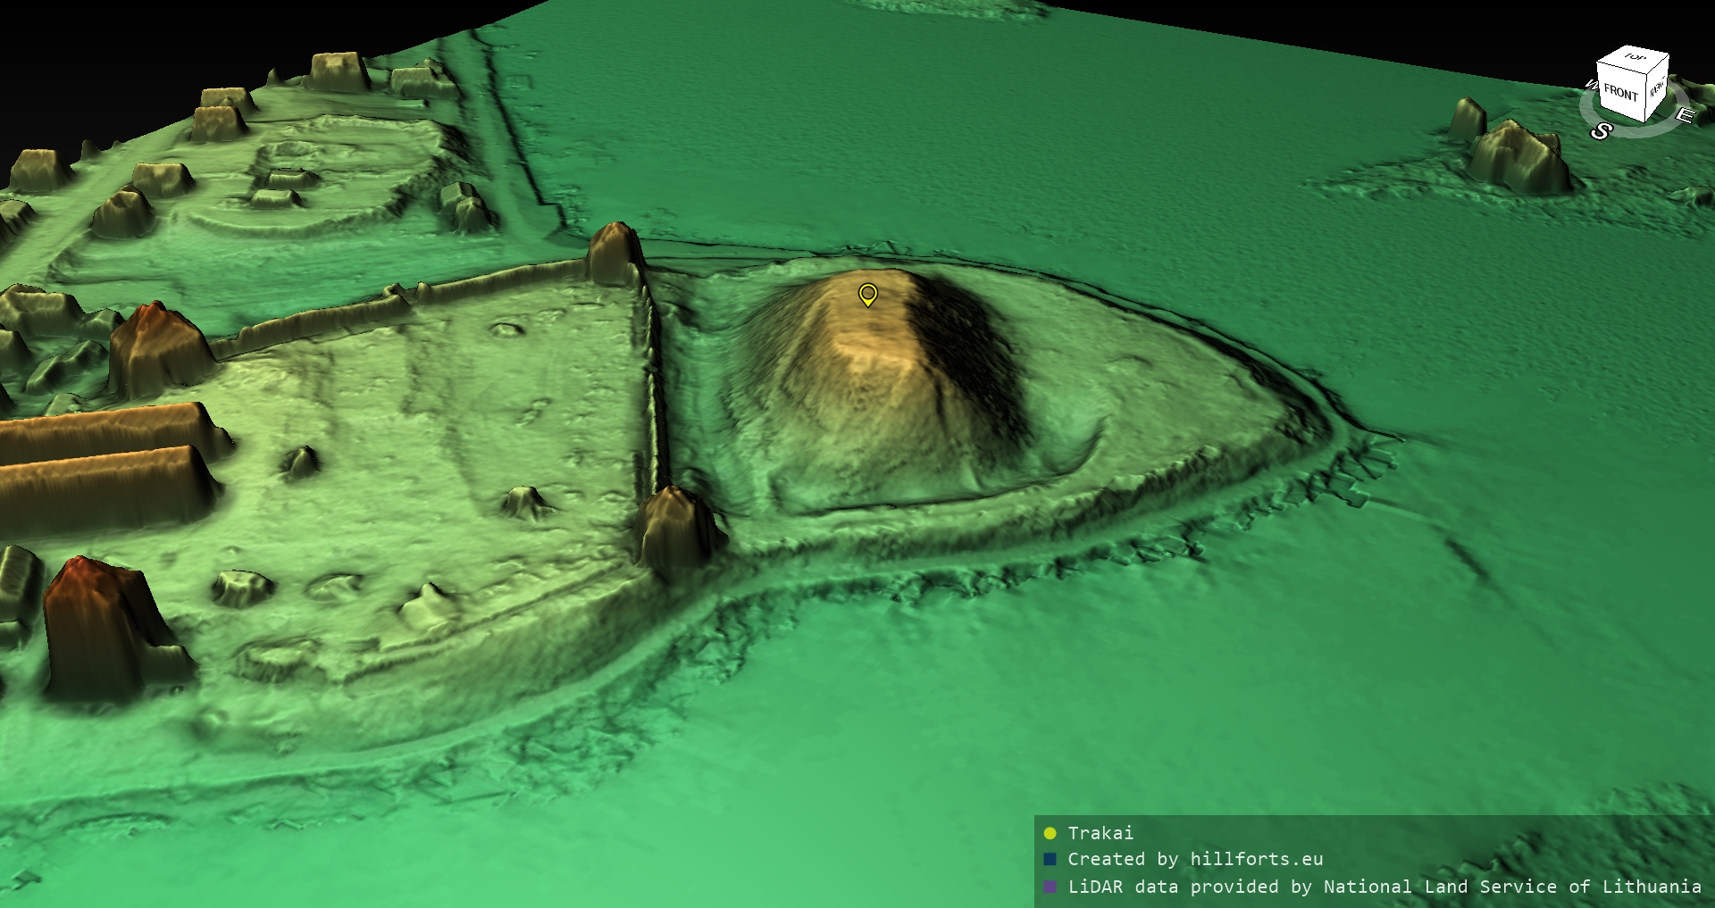Viewport: 1715px width, 908px height.
Task: Open the Created by hillforts.eu link
Action: [1195, 860]
